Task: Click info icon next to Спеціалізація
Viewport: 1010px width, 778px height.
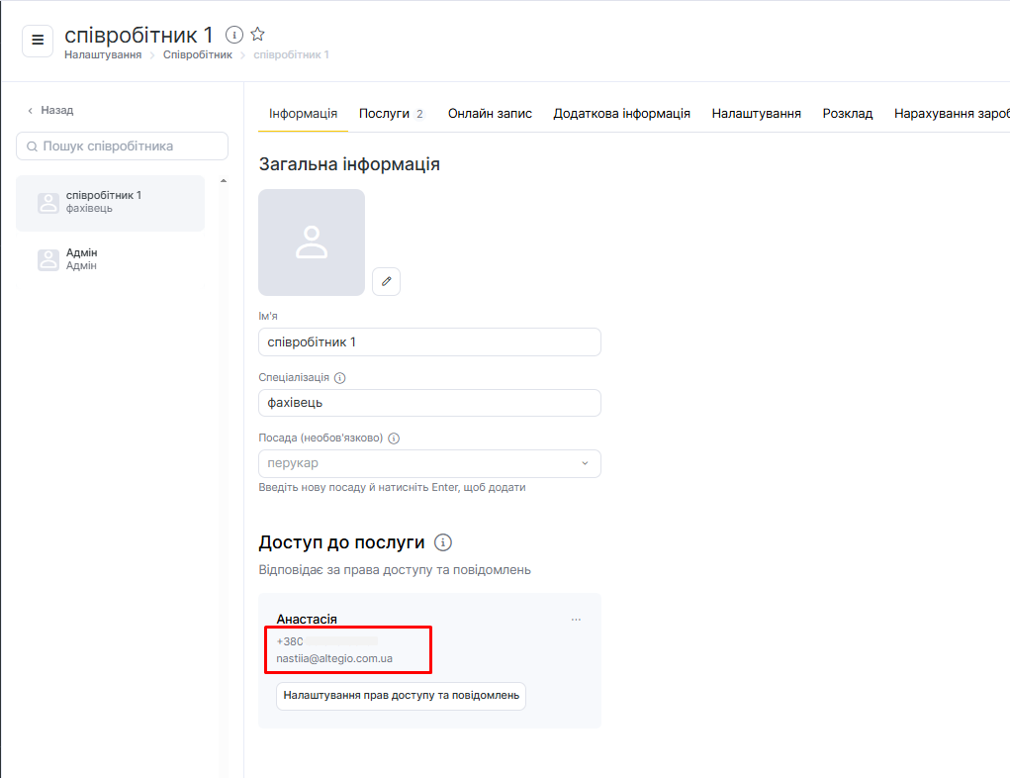Action: [x=340, y=378]
